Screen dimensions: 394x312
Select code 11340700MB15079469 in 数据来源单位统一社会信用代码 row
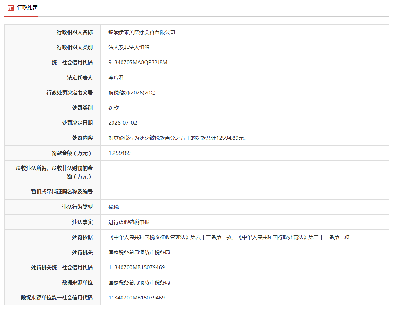tap(137, 298)
